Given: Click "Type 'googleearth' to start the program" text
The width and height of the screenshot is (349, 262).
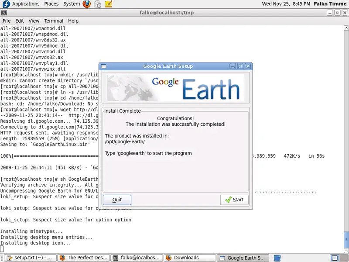Looking at the screenshot, I should (148, 153).
